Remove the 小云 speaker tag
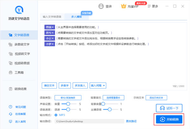Image resolution: width=190 pixels, height=129 pixels. pyautogui.click(x=53, y=38)
